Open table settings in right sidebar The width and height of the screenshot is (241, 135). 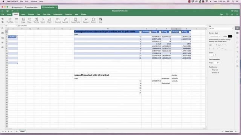tap(238, 33)
